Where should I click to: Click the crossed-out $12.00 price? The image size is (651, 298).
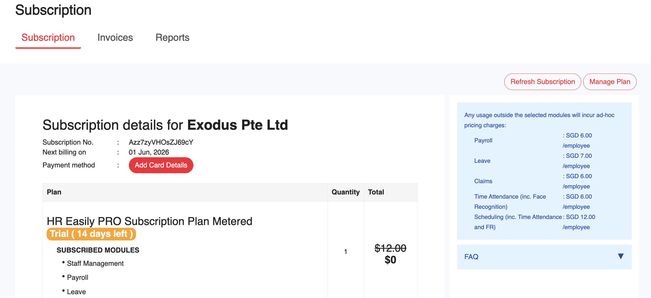[x=390, y=248]
